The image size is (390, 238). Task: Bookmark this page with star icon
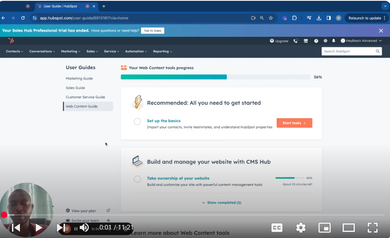pyautogui.click(x=271, y=18)
